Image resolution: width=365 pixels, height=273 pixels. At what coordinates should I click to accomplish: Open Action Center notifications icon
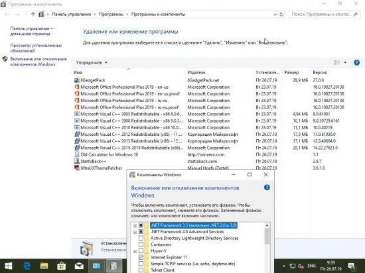pos(351,266)
